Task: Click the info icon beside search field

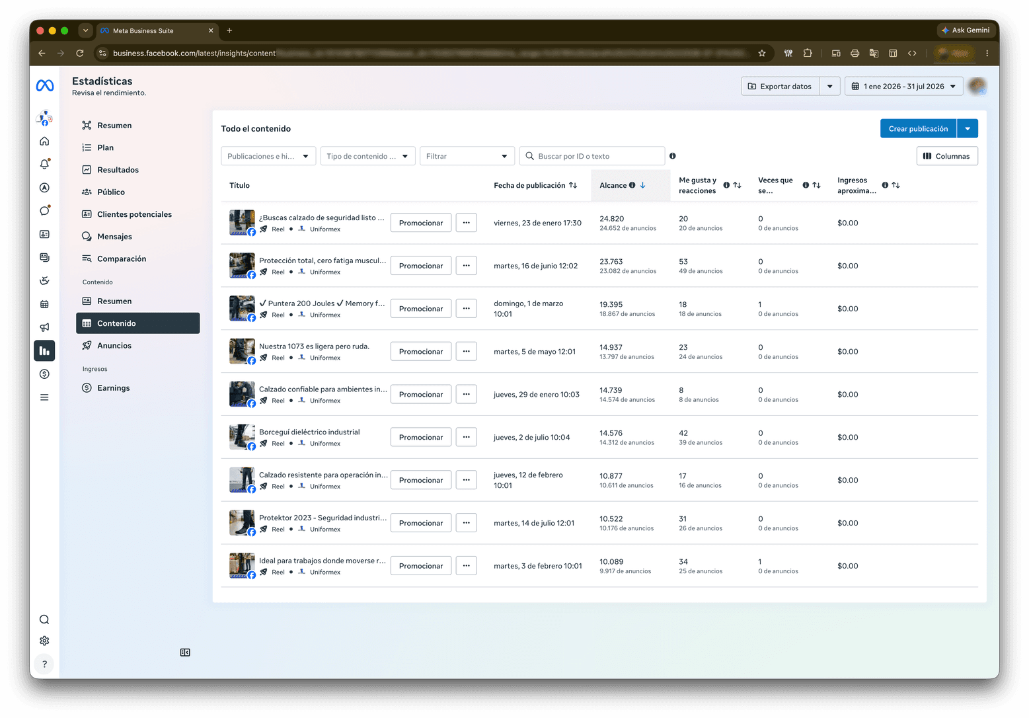Action: pos(673,156)
